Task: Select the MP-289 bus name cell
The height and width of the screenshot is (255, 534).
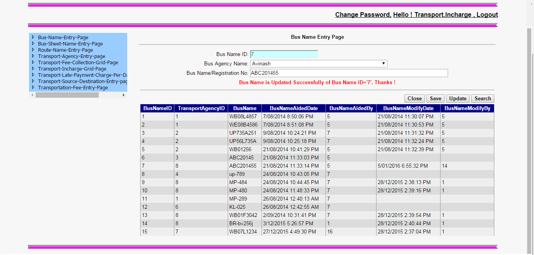Action: pos(245,199)
